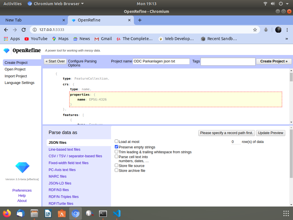Click the row(s) of data number field
Screen dimensions: 293x220
236,142
